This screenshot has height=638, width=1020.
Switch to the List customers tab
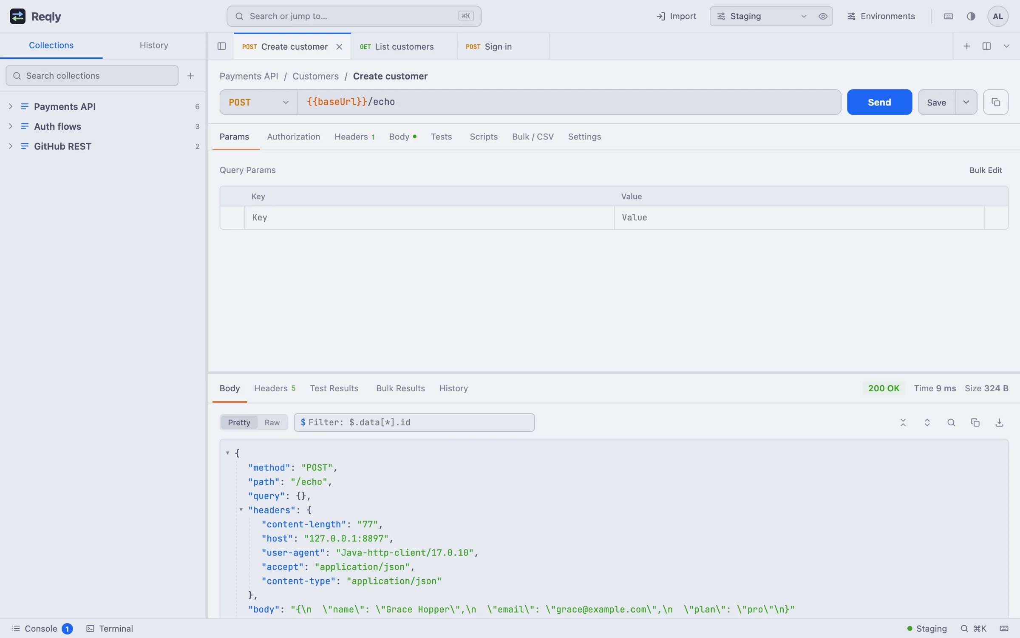click(x=404, y=47)
